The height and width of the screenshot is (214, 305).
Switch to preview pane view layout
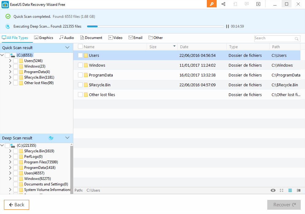299,190
